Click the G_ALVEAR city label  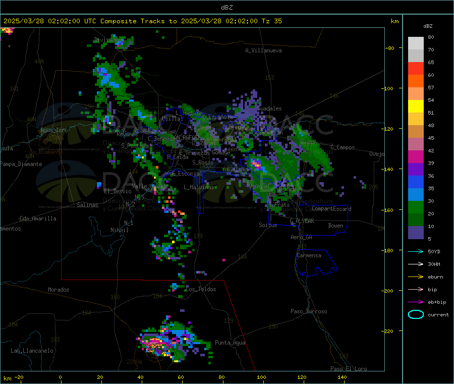coord(302,221)
